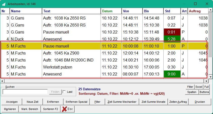Click the Filter button in bottom row
The width and height of the screenshot is (213, 114).
click(97, 102)
